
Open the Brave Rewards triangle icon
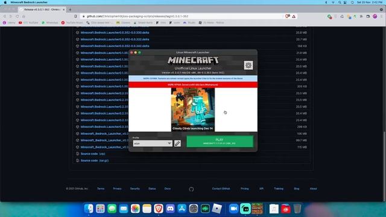point(294,16)
